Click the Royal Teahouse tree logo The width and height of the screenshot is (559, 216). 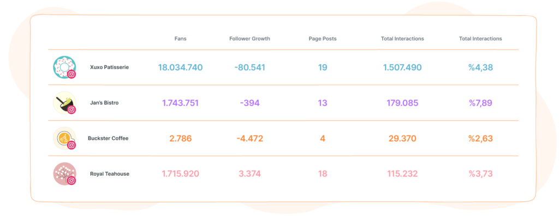pyautogui.click(x=64, y=174)
